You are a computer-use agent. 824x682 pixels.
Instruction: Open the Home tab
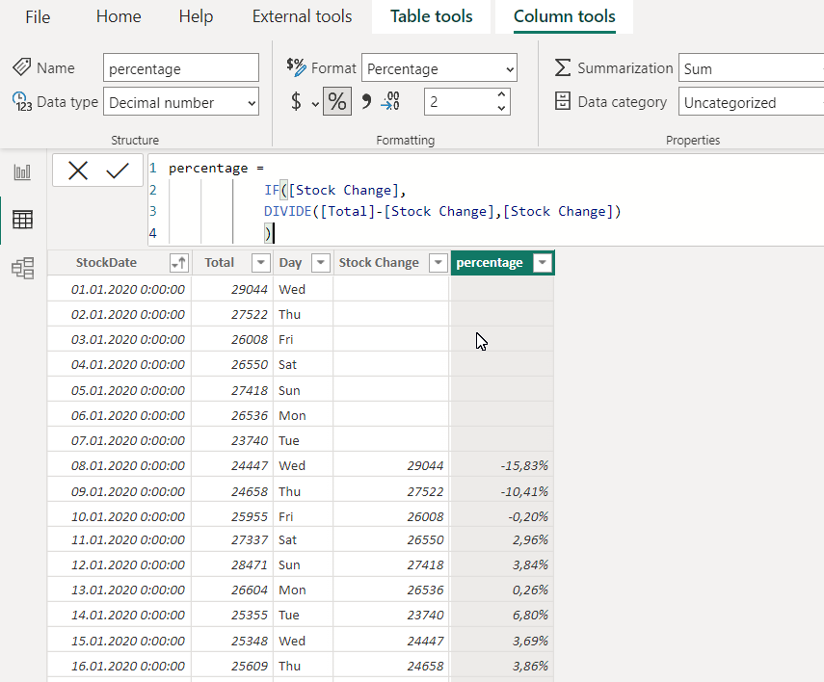(x=119, y=16)
